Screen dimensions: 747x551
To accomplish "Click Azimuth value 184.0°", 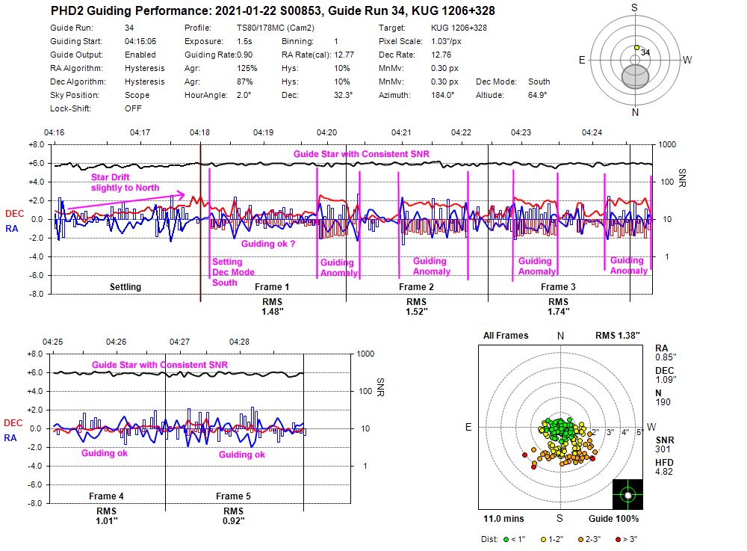I will click(x=442, y=95).
